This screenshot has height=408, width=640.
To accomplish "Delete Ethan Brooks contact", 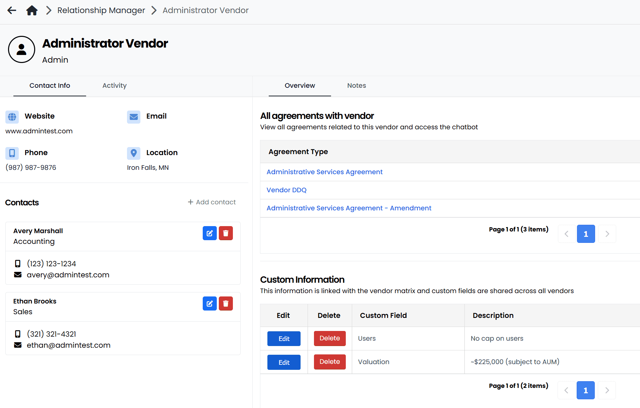I will [226, 303].
